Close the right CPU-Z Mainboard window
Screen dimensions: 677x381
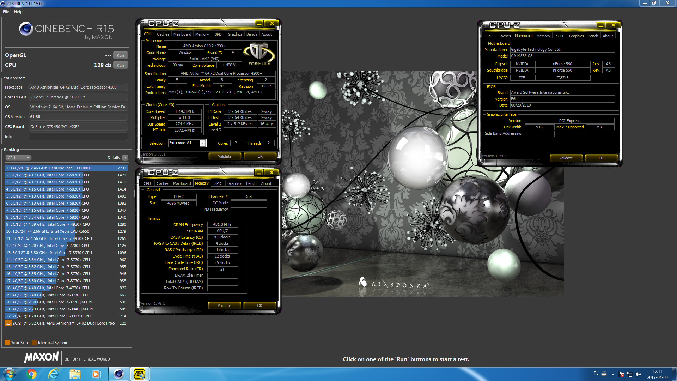(613, 25)
